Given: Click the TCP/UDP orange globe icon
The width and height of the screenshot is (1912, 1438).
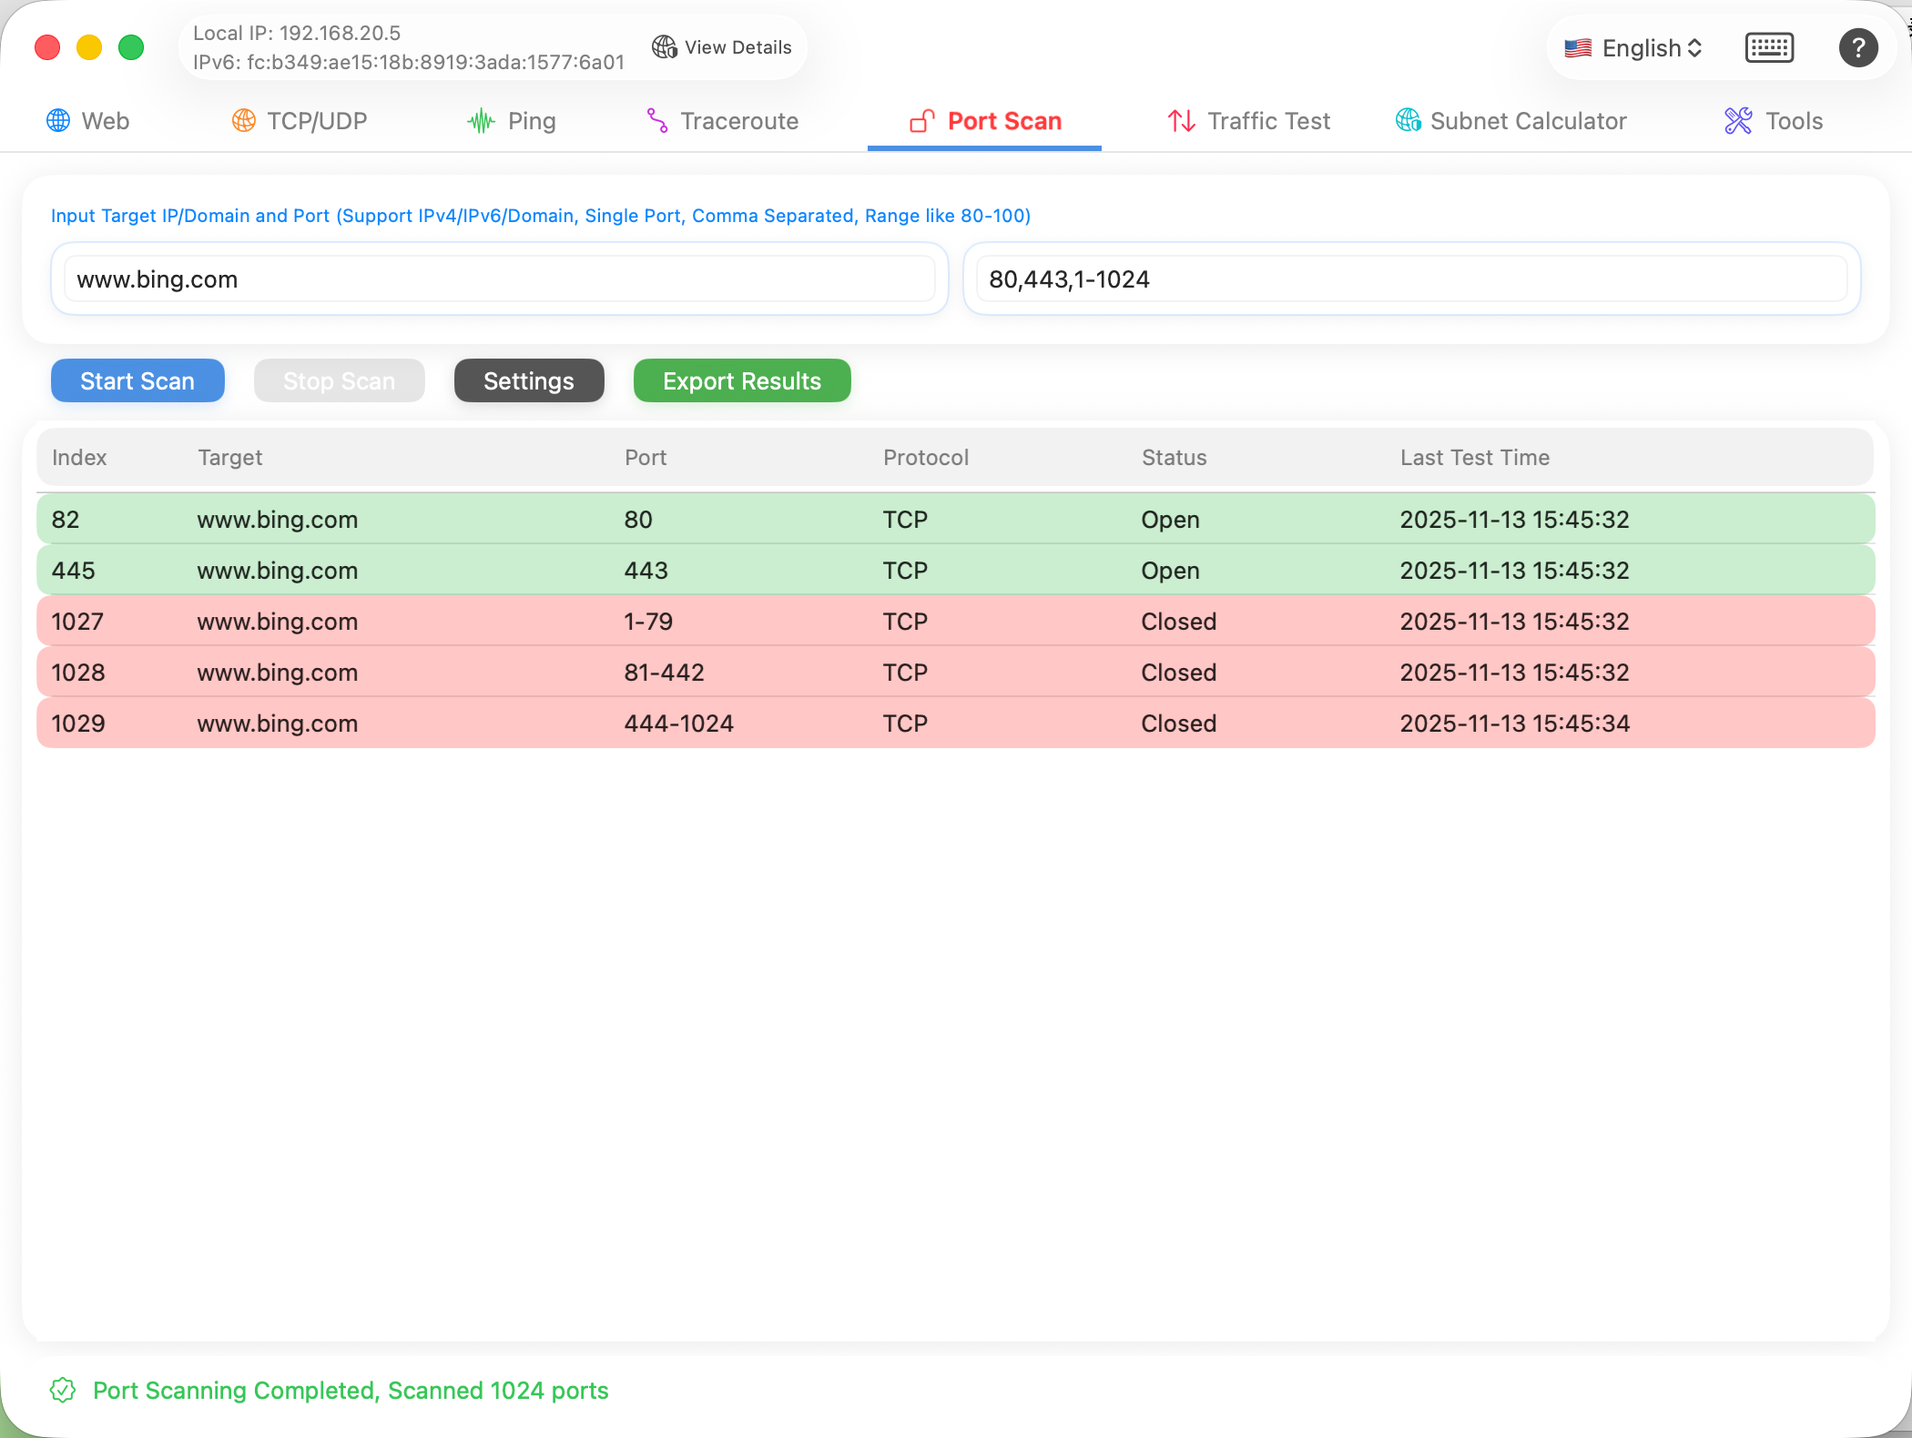Looking at the screenshot, I should (242, 120).
